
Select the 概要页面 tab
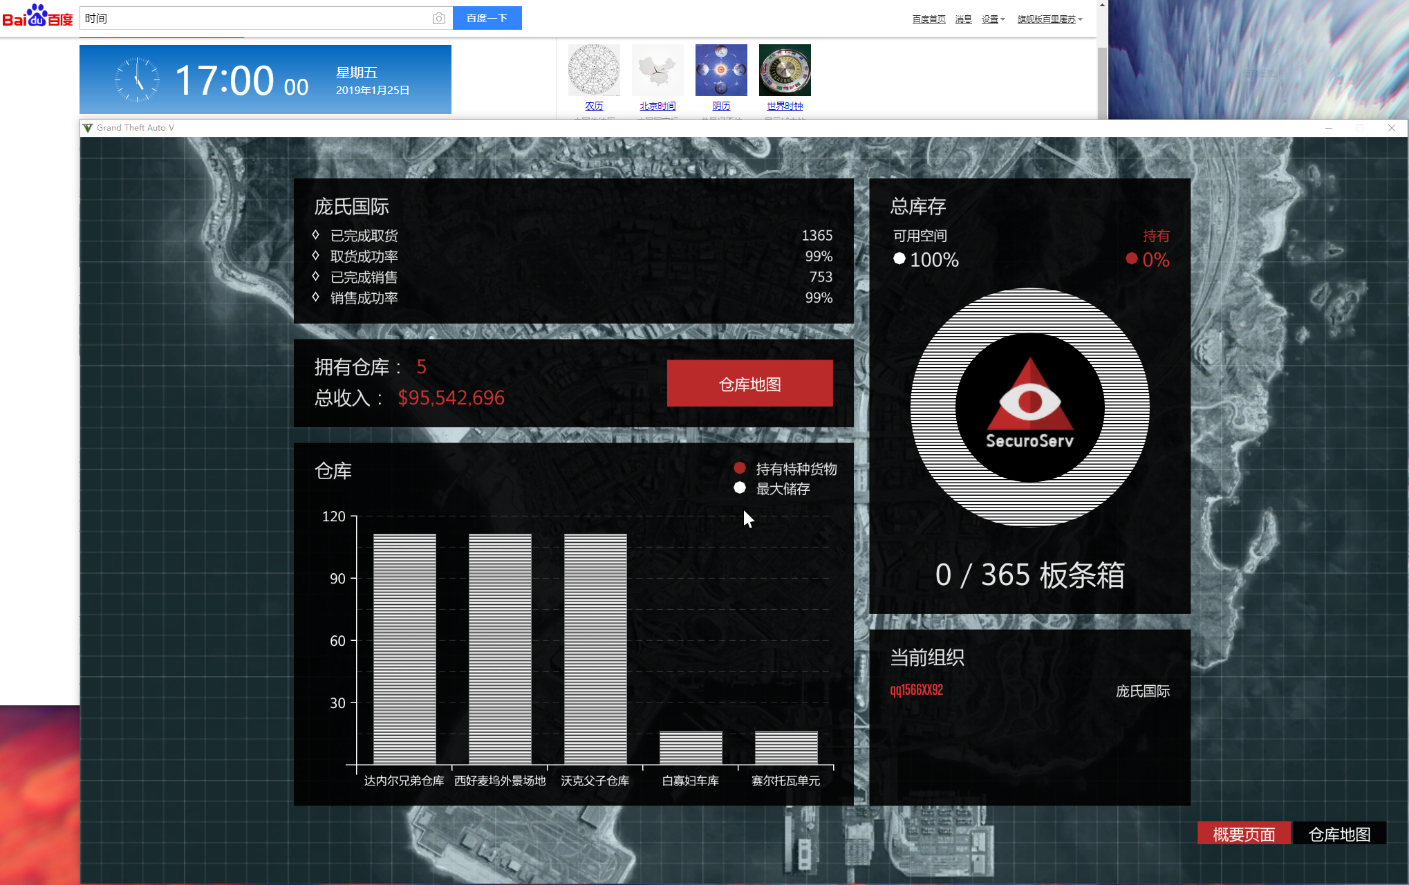[x=1244, y=834]
